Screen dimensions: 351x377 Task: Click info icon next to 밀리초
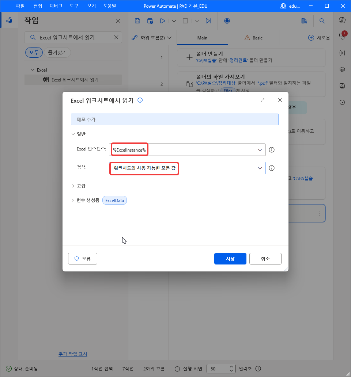[x=258, y=369]
